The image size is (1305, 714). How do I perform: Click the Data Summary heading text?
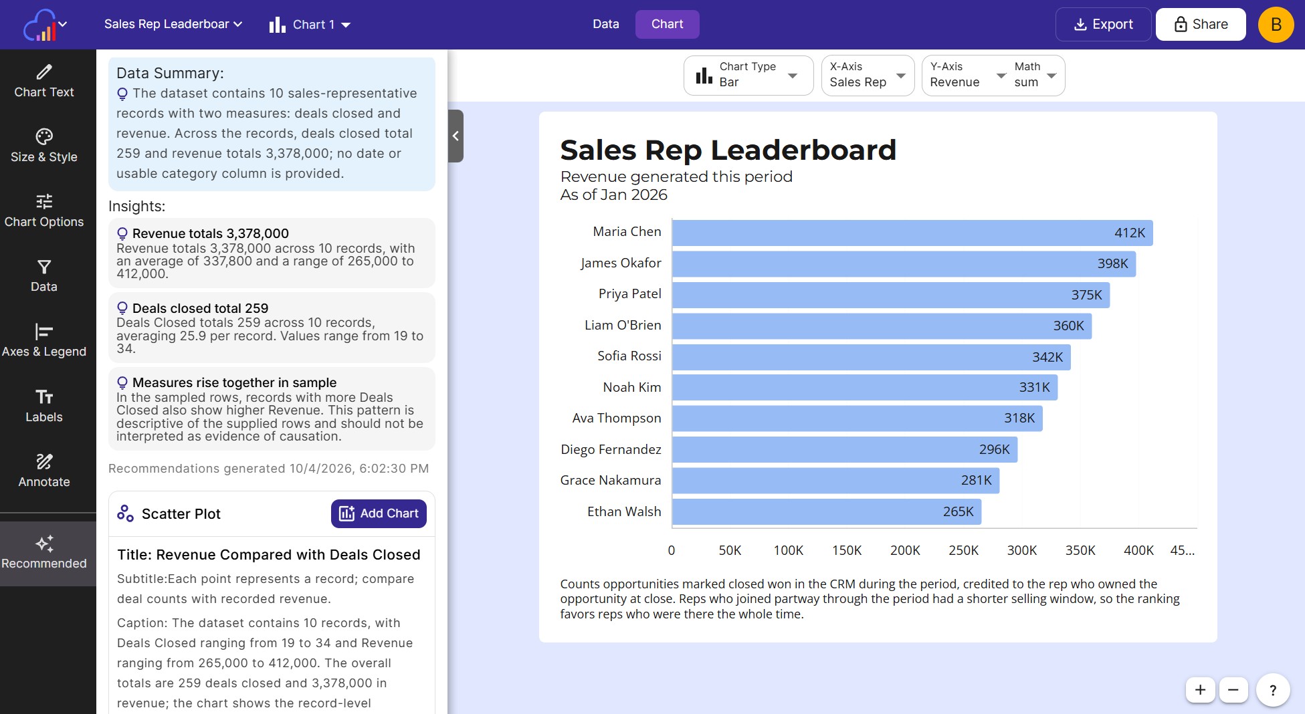click(x=170, y=73)
